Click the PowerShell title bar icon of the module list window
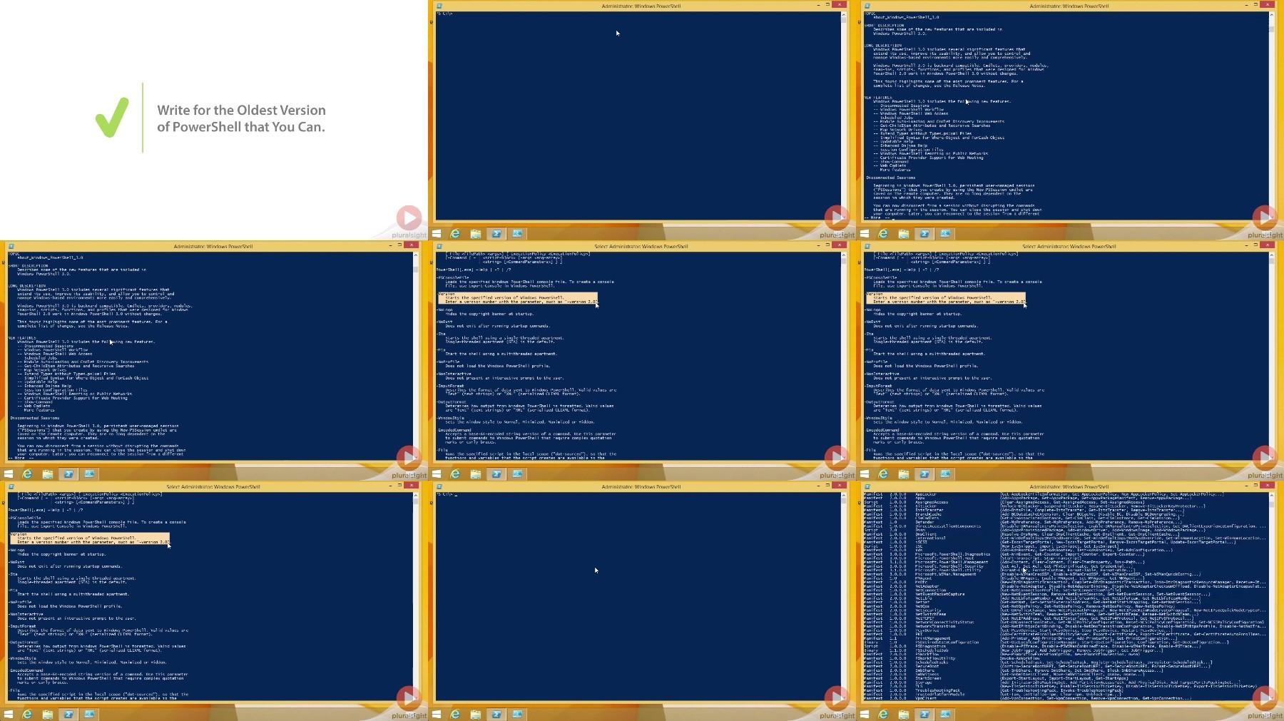This screenshot has height=721, width=1284. (x=867, y=486)
